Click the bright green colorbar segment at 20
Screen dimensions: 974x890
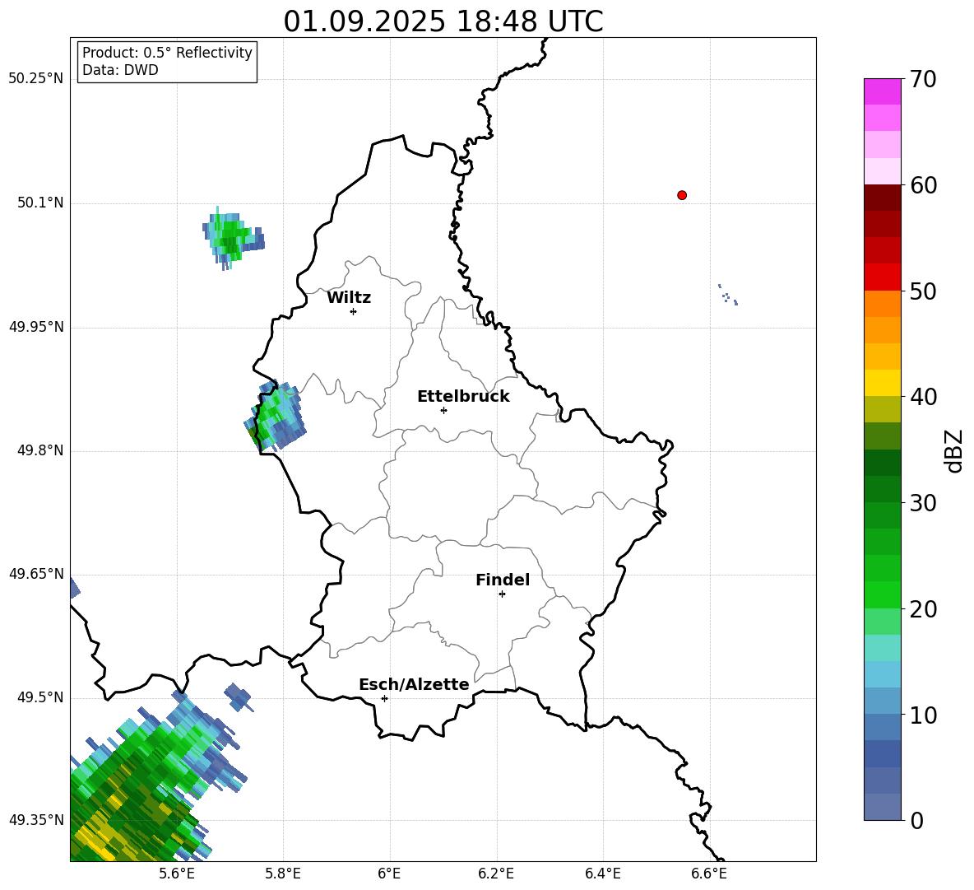coord(882,594)
